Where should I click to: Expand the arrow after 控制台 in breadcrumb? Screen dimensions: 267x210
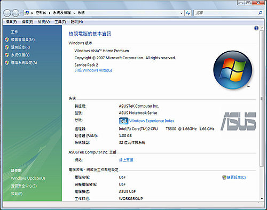click(x=50, y=13)
